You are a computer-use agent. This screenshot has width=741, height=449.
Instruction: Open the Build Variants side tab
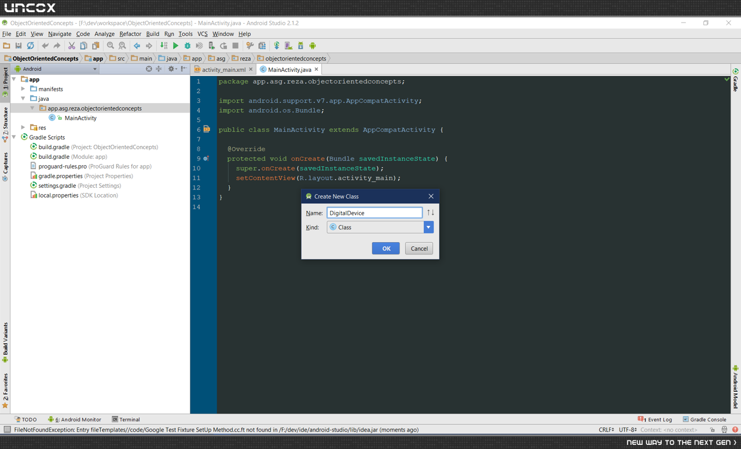coord(5,343)
